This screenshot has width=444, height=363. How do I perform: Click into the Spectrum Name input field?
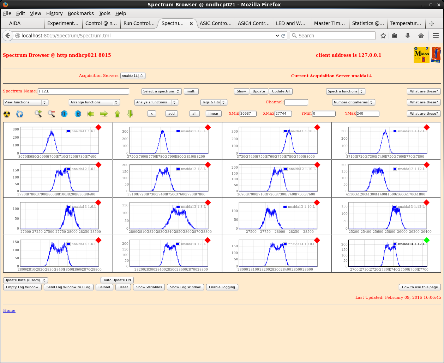(83, 91)
